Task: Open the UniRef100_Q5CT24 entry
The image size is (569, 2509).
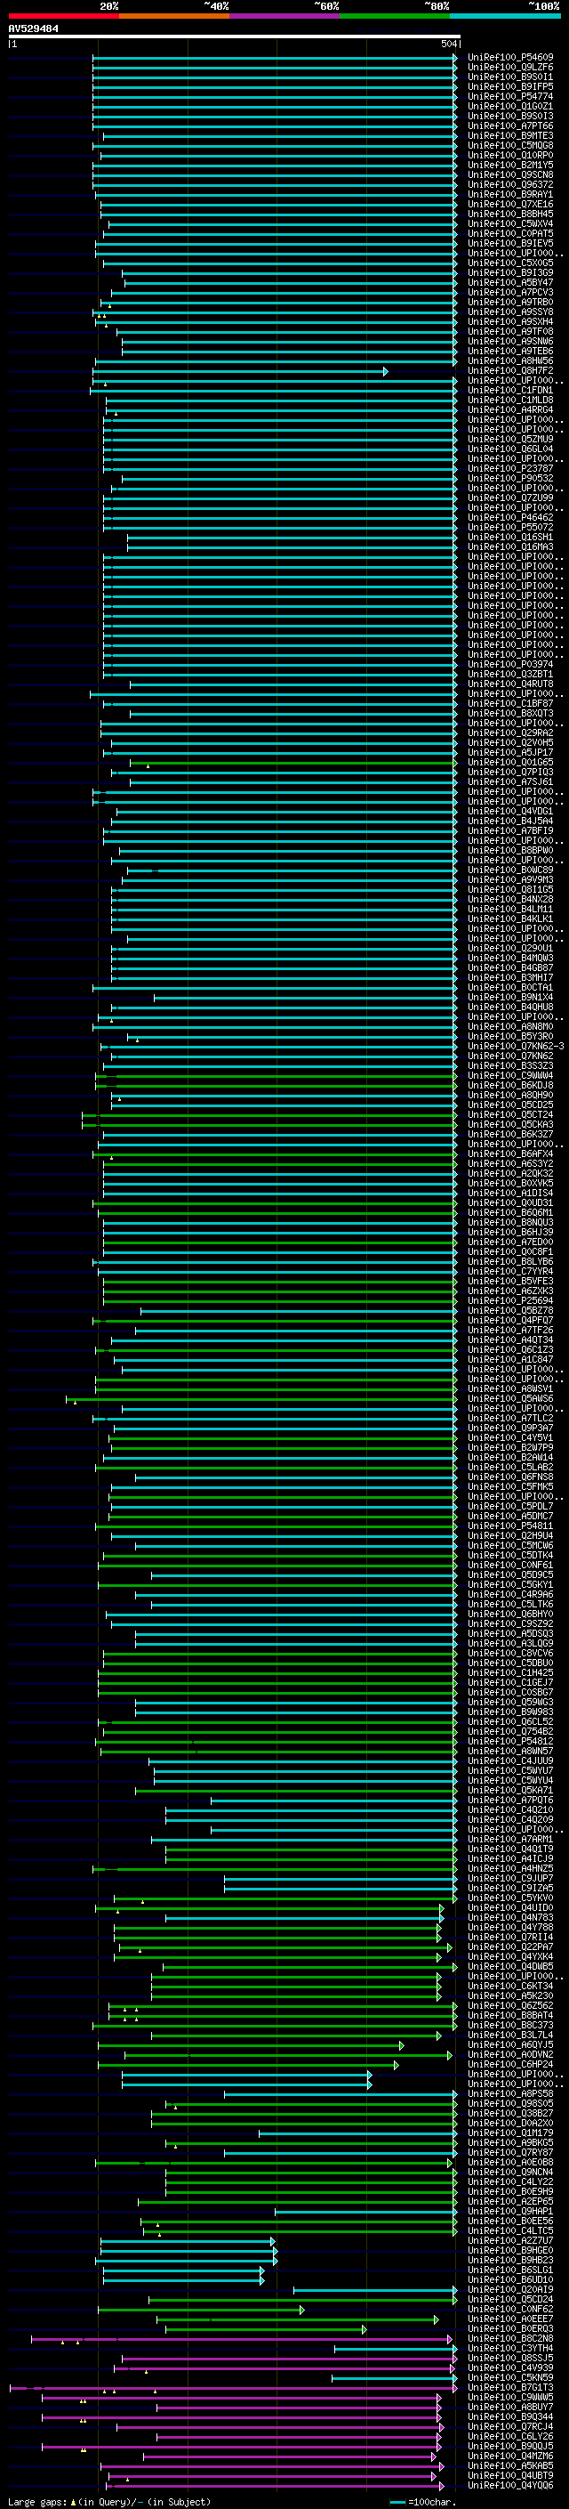Action: click(509, 1114)
